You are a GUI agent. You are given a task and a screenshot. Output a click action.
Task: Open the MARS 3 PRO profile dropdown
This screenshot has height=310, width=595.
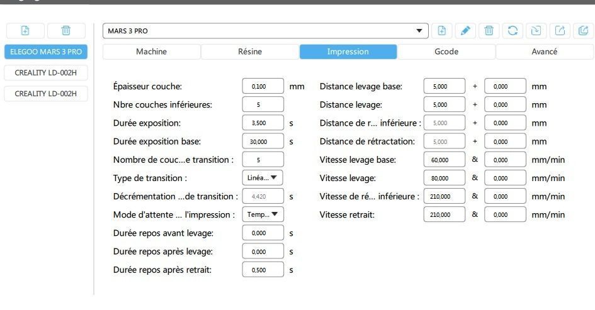(420, 30)
